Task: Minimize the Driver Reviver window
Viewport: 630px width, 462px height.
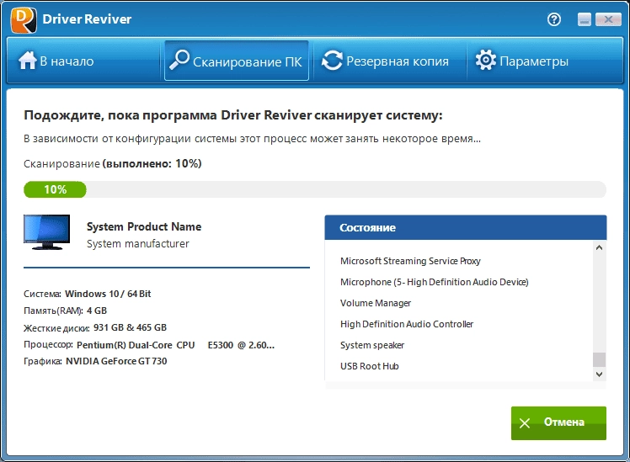Action: 585,19
